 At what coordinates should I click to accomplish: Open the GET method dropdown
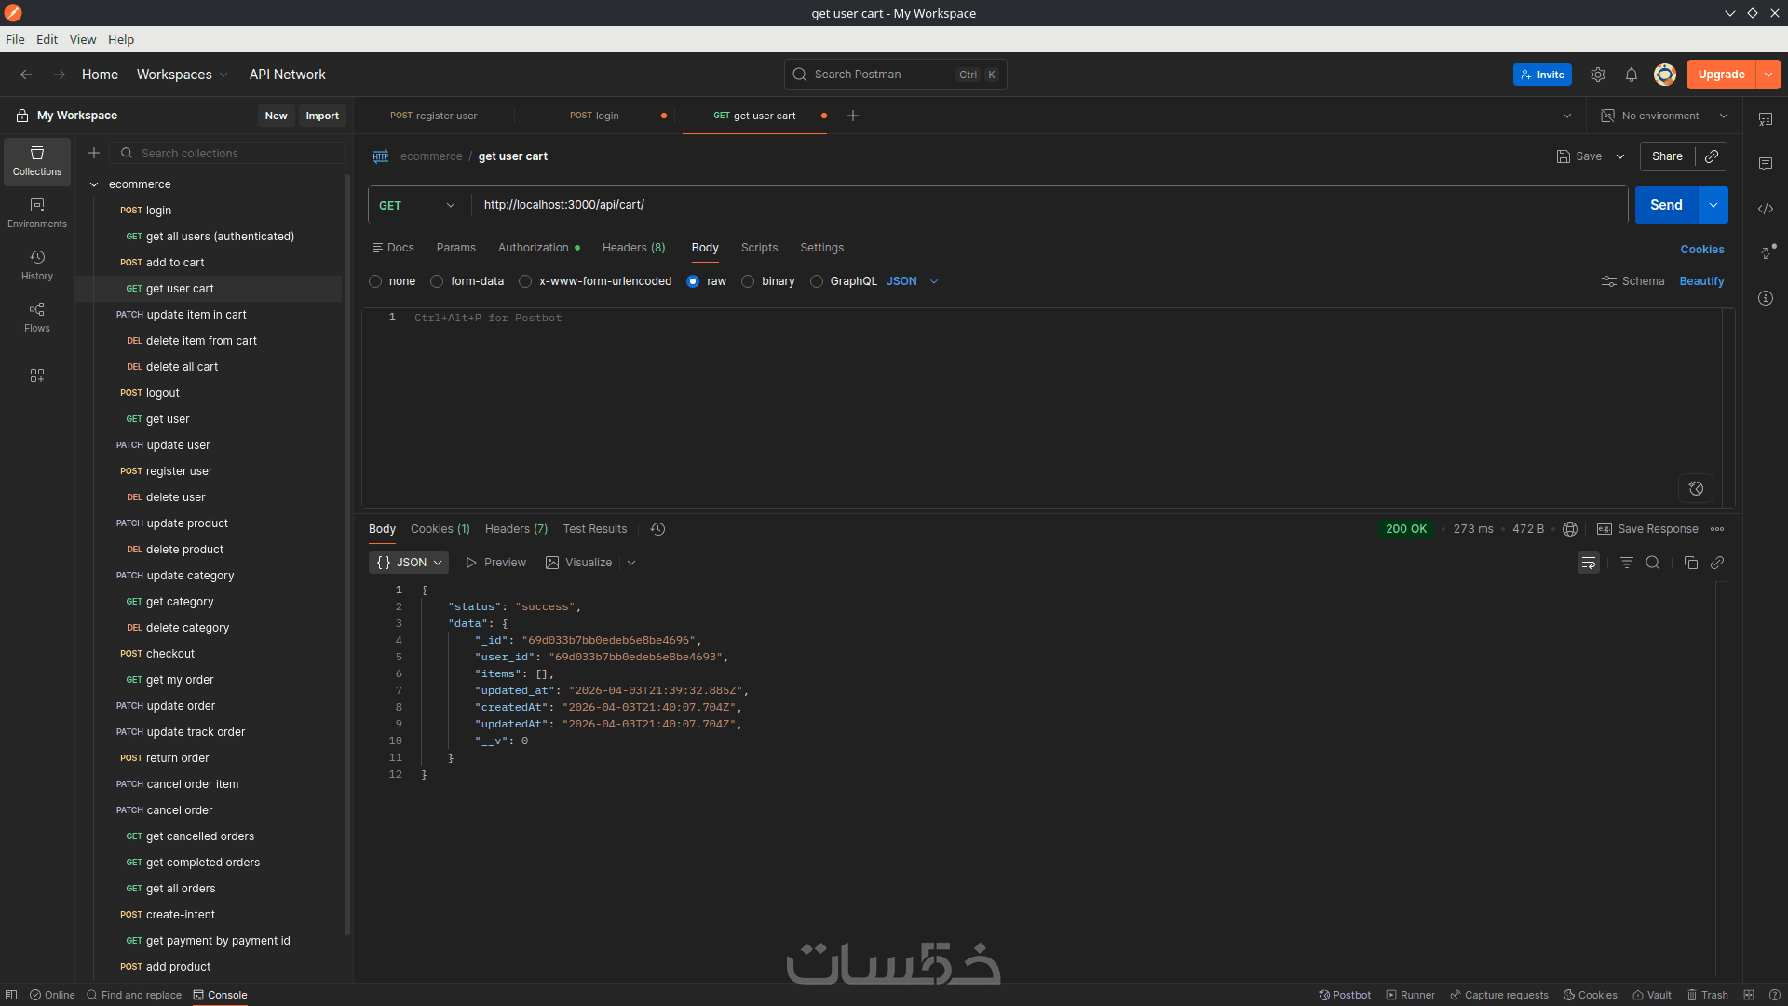417,205
